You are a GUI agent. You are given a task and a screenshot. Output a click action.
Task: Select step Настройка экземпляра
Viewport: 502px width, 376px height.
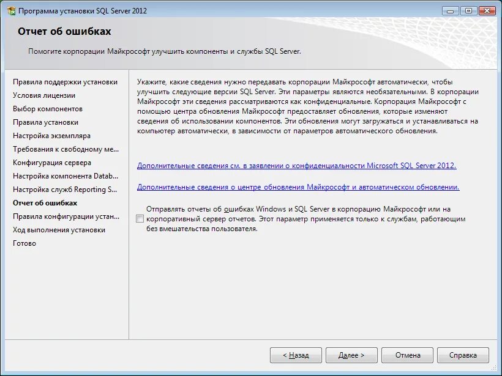[x=51, y=136]
